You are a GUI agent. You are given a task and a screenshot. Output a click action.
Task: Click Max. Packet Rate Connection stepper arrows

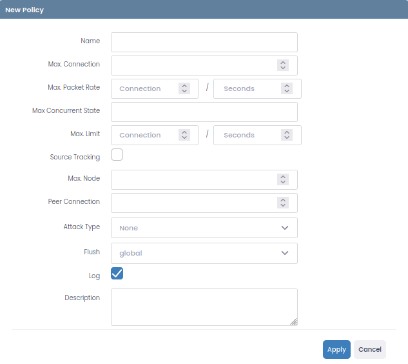184,88
